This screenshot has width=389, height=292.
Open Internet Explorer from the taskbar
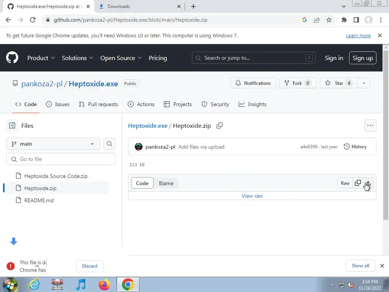tap(34, 284)
